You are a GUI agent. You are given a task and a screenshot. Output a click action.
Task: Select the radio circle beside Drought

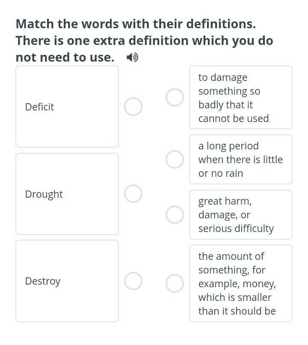133,193
